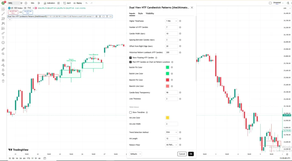Switch to the Style tab
Viewport: 292px width, 161px height.
[140, 13]
